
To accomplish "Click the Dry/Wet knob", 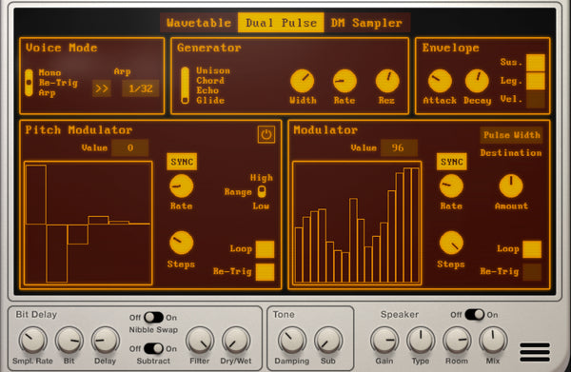I will pyautogui.click(x=236, y=341).
